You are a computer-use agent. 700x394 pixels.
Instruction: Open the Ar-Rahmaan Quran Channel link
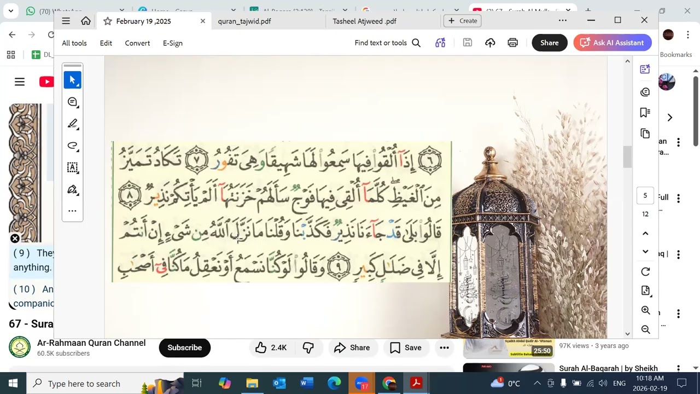(x=91, y=343)
